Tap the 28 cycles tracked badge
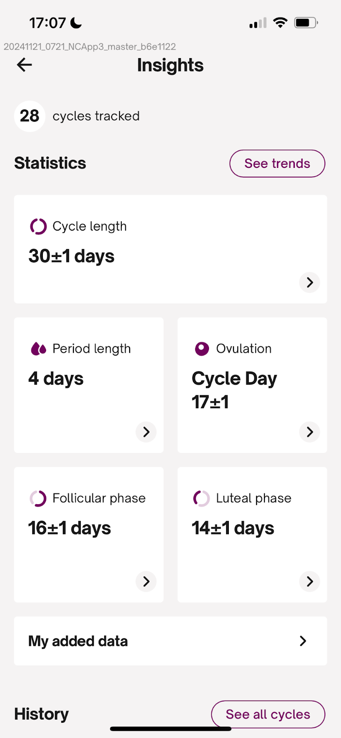 point(30,116)
